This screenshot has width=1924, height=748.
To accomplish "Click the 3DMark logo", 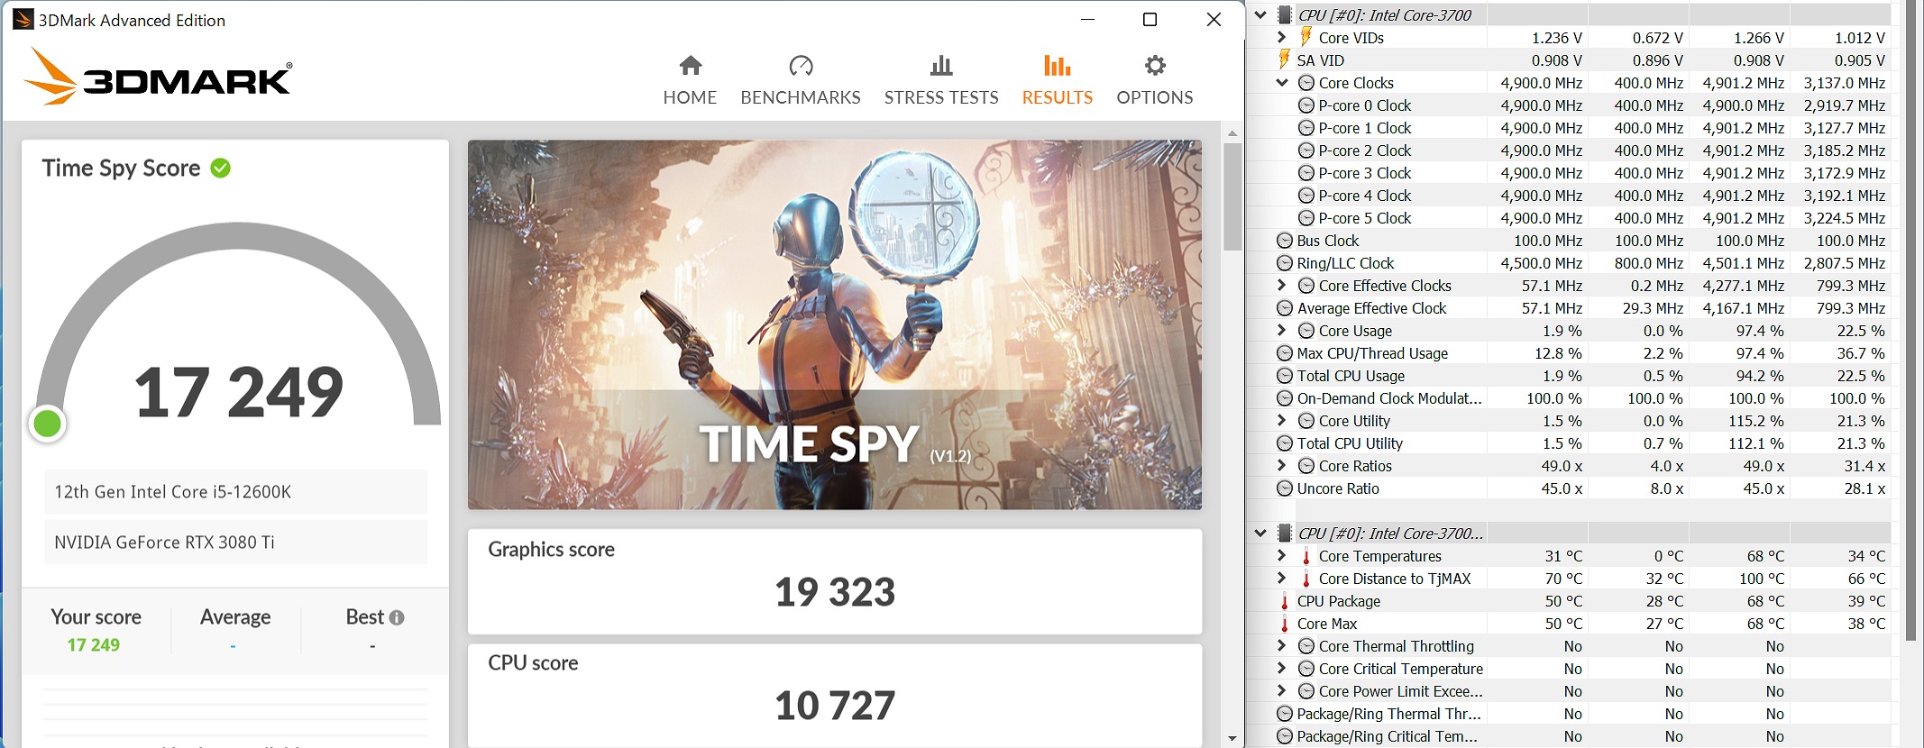I will (159, 78).
